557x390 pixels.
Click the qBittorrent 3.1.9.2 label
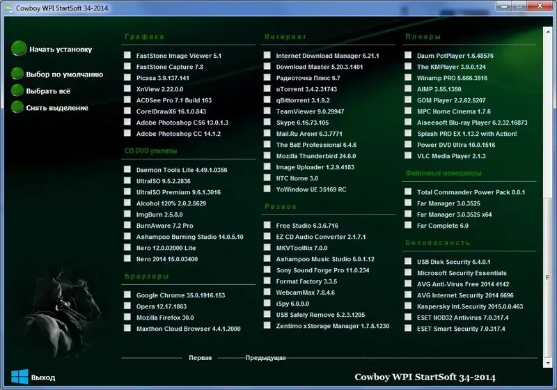click(303, 100)
